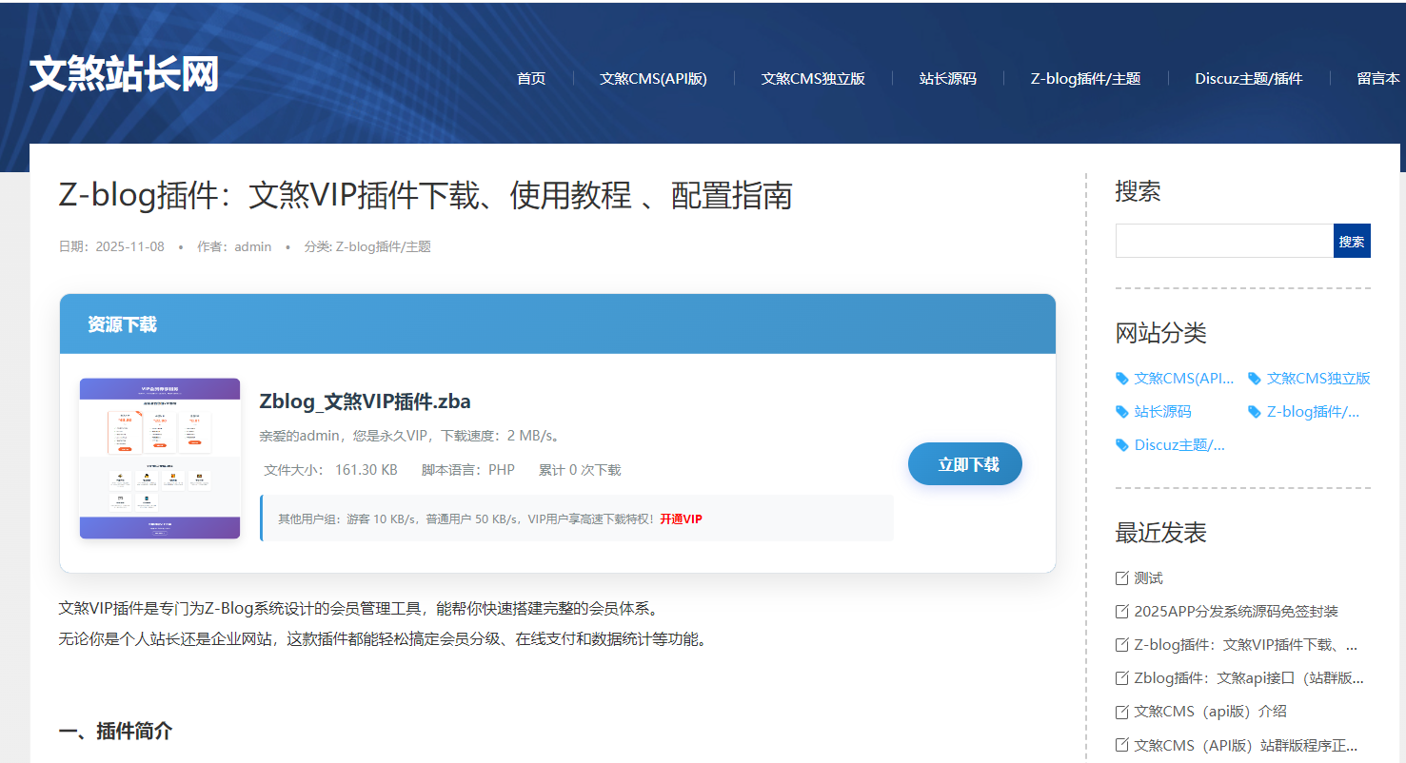
Task: Click the tag icon beside sidebar 站长源码
Action: [1121, 412]
